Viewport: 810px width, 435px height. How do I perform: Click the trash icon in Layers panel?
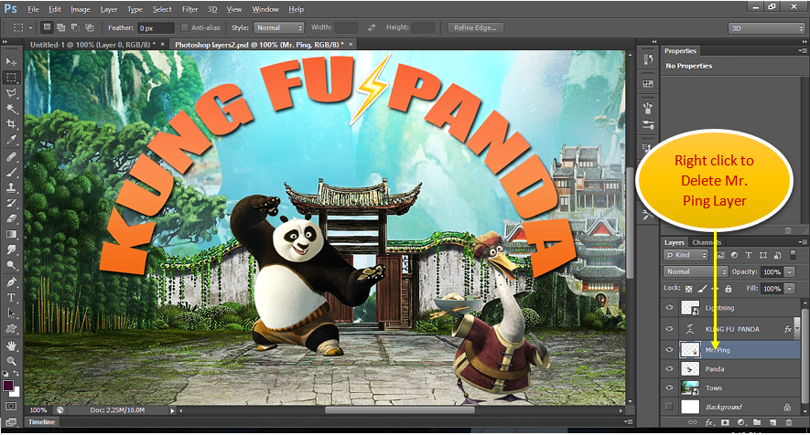click(x=790, y=423)
